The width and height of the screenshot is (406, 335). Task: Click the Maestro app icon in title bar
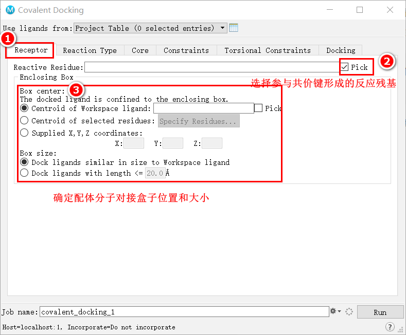(x=10, y=10)
